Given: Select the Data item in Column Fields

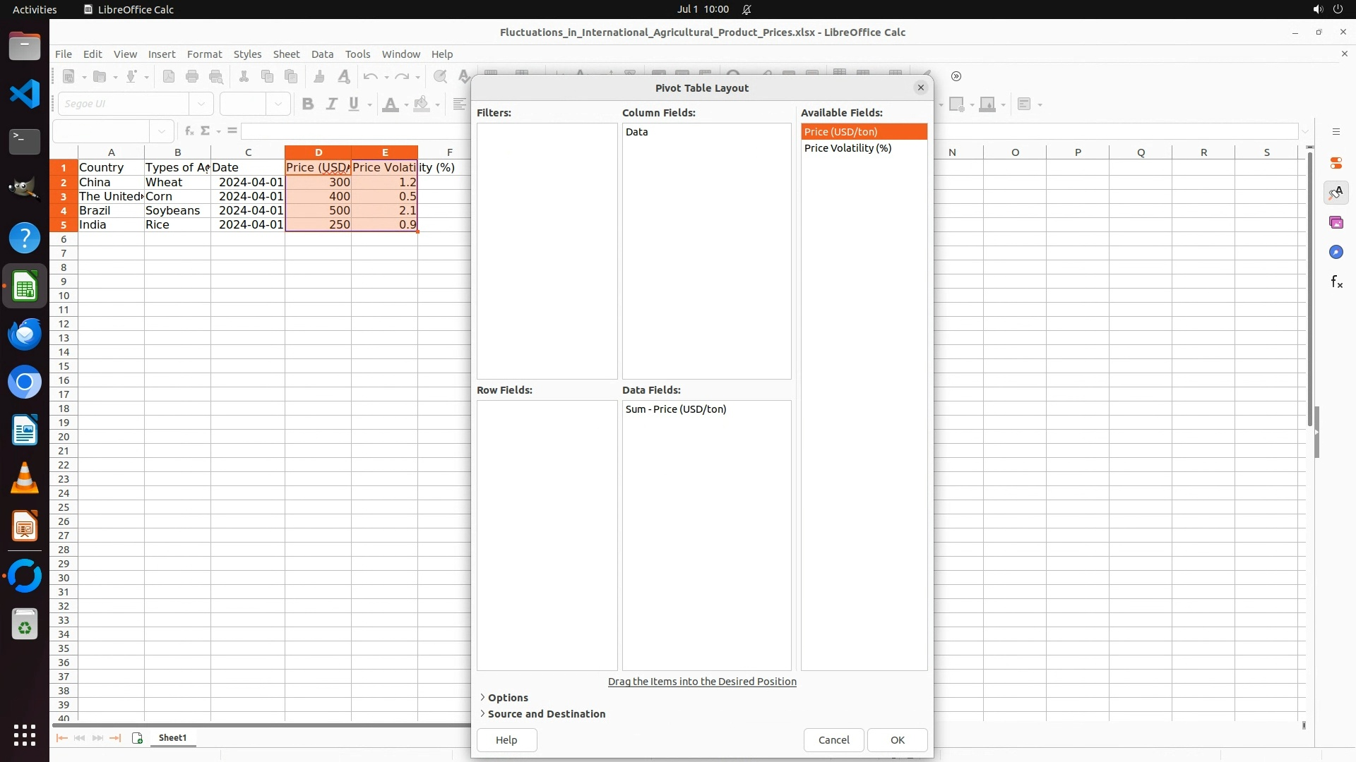Looking at the screenshot, I should click(636, 132).
